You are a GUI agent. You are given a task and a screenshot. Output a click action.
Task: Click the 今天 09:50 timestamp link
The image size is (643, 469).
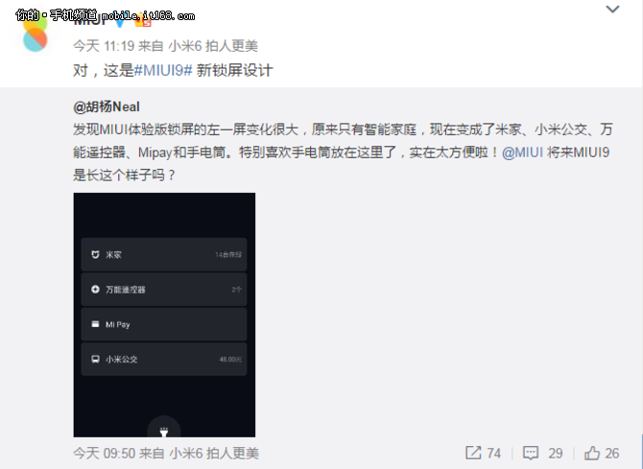pos(105,454)
